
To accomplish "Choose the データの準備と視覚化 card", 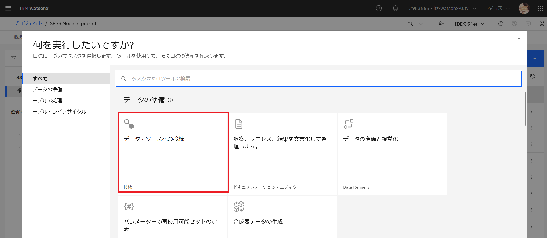I will click(392, 154).
